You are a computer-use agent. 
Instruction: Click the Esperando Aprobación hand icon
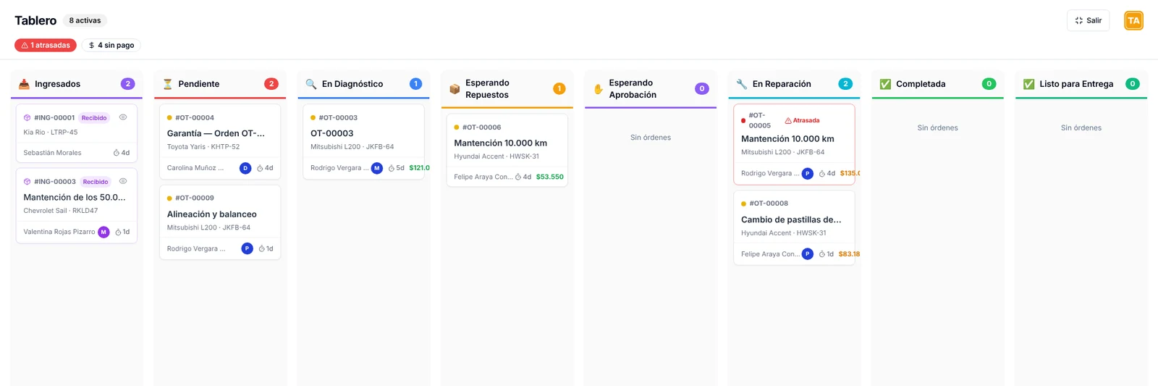pyautogui.click(x=599, y=89)
